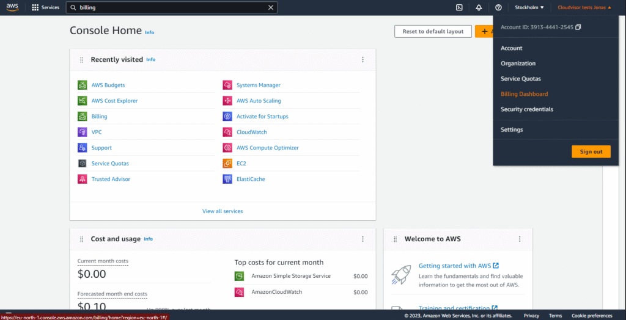Open the Recently visited widget options menu
The image size is (626, 320).
[363, 59]
